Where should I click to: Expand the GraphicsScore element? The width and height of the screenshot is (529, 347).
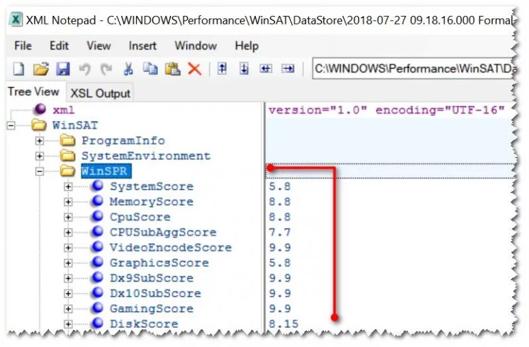(68, 263)
